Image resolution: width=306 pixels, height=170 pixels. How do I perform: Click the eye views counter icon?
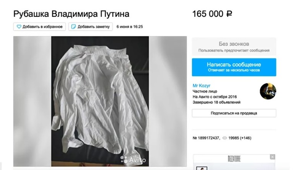coord(225,138)
